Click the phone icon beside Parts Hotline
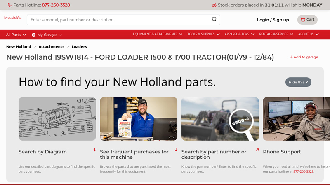This screenshot has height=185, width=330. 10,5
